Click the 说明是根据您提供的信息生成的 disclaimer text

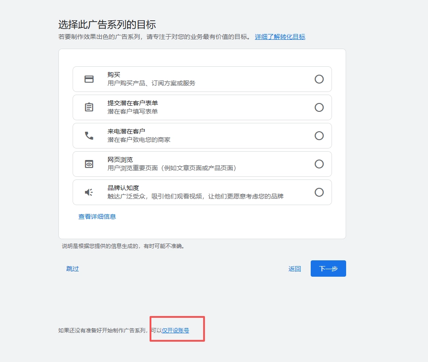123,246
